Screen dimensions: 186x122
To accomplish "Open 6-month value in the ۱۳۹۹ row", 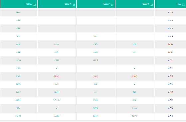I will click(95, 116).
